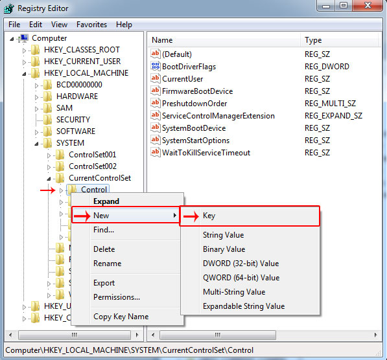Click right arrow of values pane scrollbar

(x=375, y=335)
